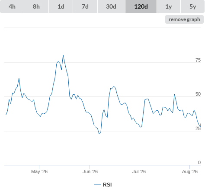Click the lowest RSI dip below 25

[x=99, y=134]
